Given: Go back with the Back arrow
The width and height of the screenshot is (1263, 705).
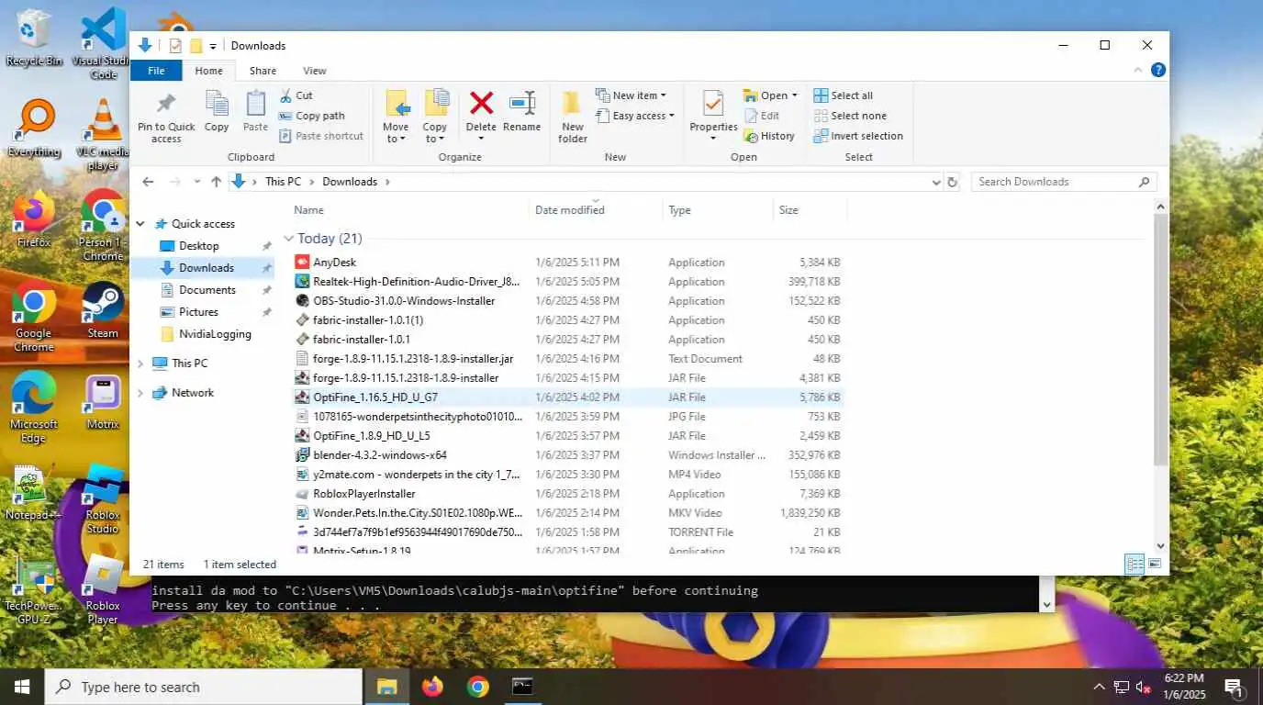Looking at the screenshot, I should [148, 182].
